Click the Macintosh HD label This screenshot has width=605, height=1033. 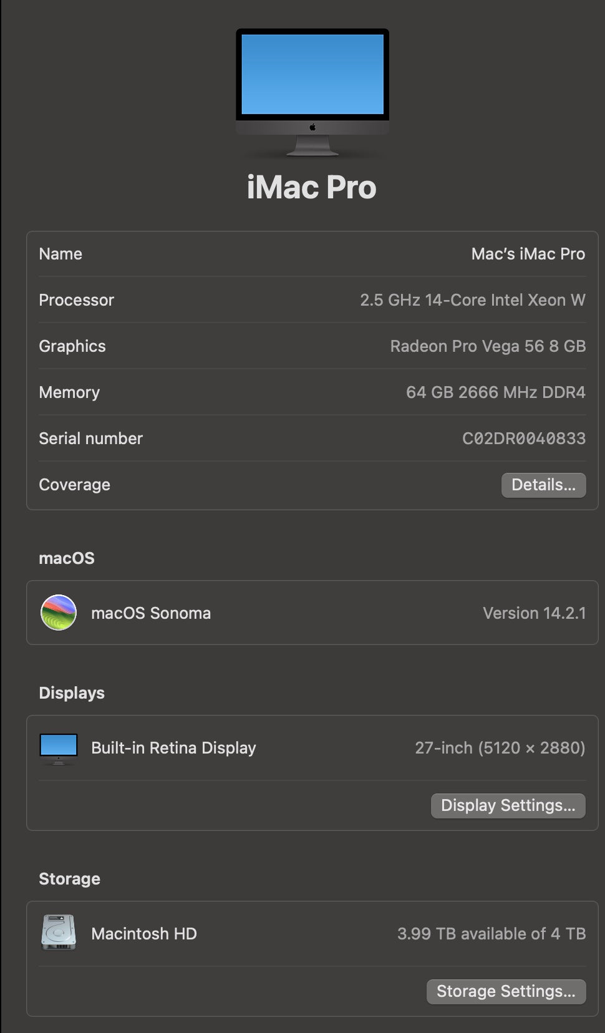[144, 934]
